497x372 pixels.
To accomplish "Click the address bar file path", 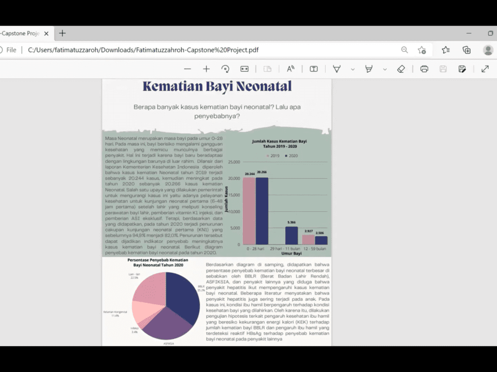I will pyautogui.click(x=143, y=50).
